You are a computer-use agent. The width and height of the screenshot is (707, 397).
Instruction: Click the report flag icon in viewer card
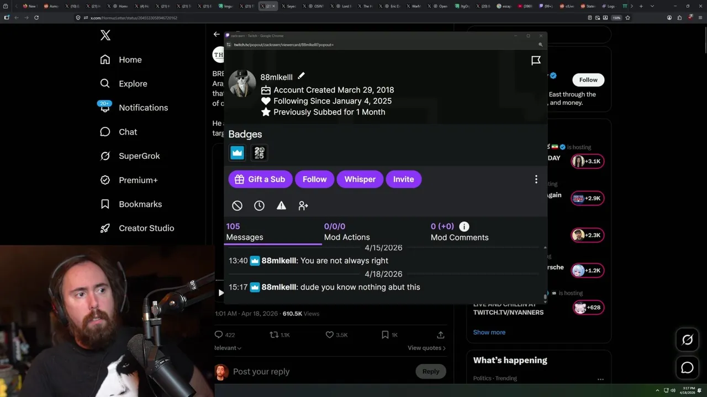coord(536,61)
